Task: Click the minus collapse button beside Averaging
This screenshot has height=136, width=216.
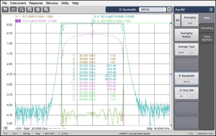Action: (177, 20)
